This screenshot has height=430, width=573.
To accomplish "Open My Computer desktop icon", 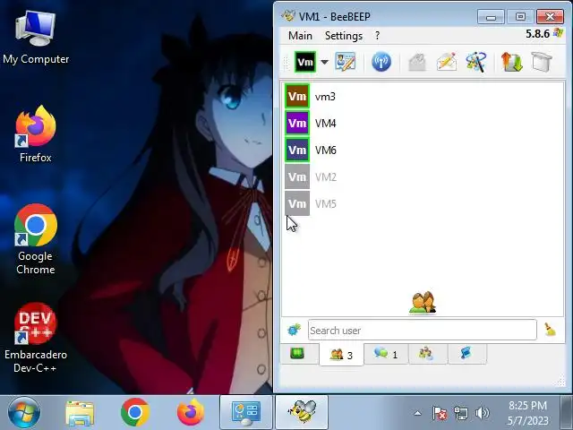I will pos(36,38).
